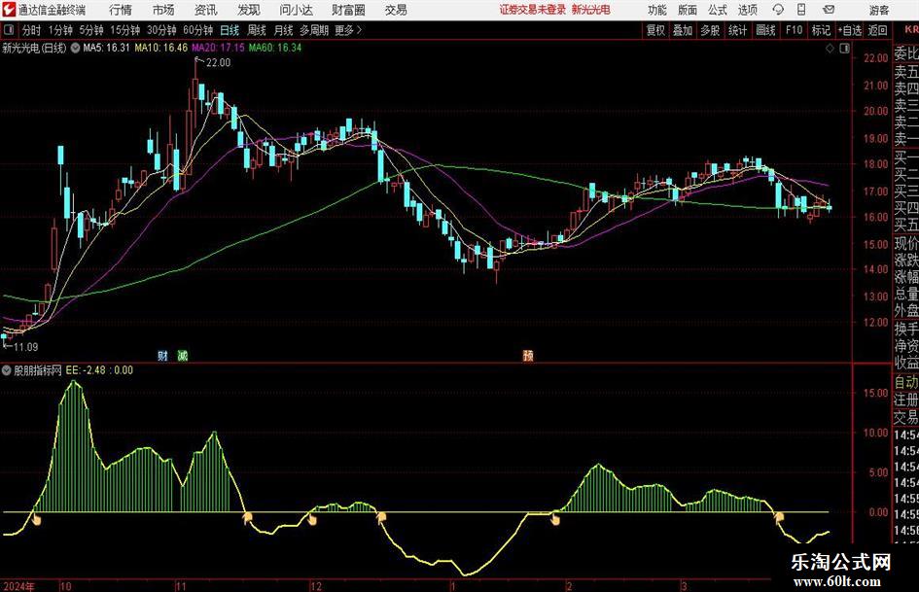Screen dimensions: 919x592
Task: Click the MA5: 16.31 label
Action: pyautogui.click(x=106, y=48)
